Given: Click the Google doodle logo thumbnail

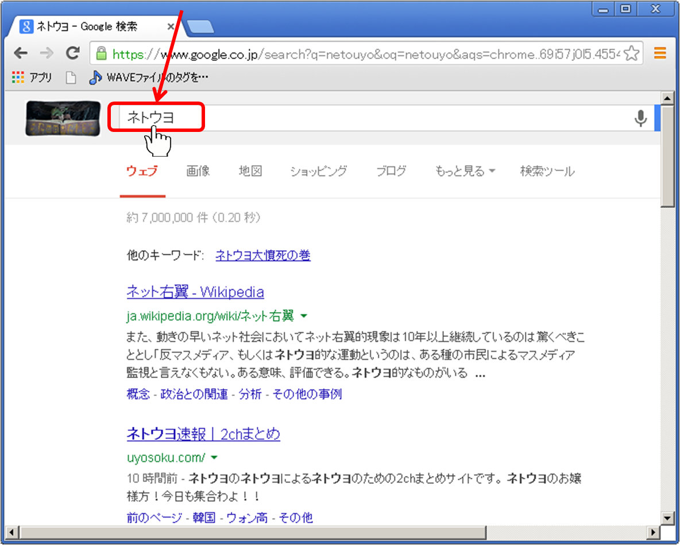Looking at the screenshot, I should pyautogui.click(x=62, y=118).
